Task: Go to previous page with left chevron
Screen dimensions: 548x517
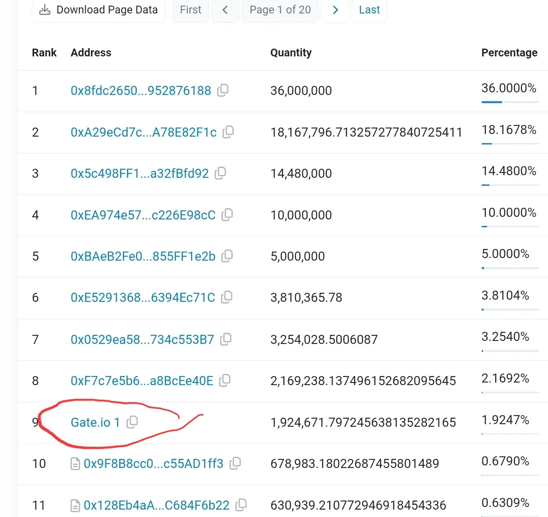Action: [x=225, y=10]
